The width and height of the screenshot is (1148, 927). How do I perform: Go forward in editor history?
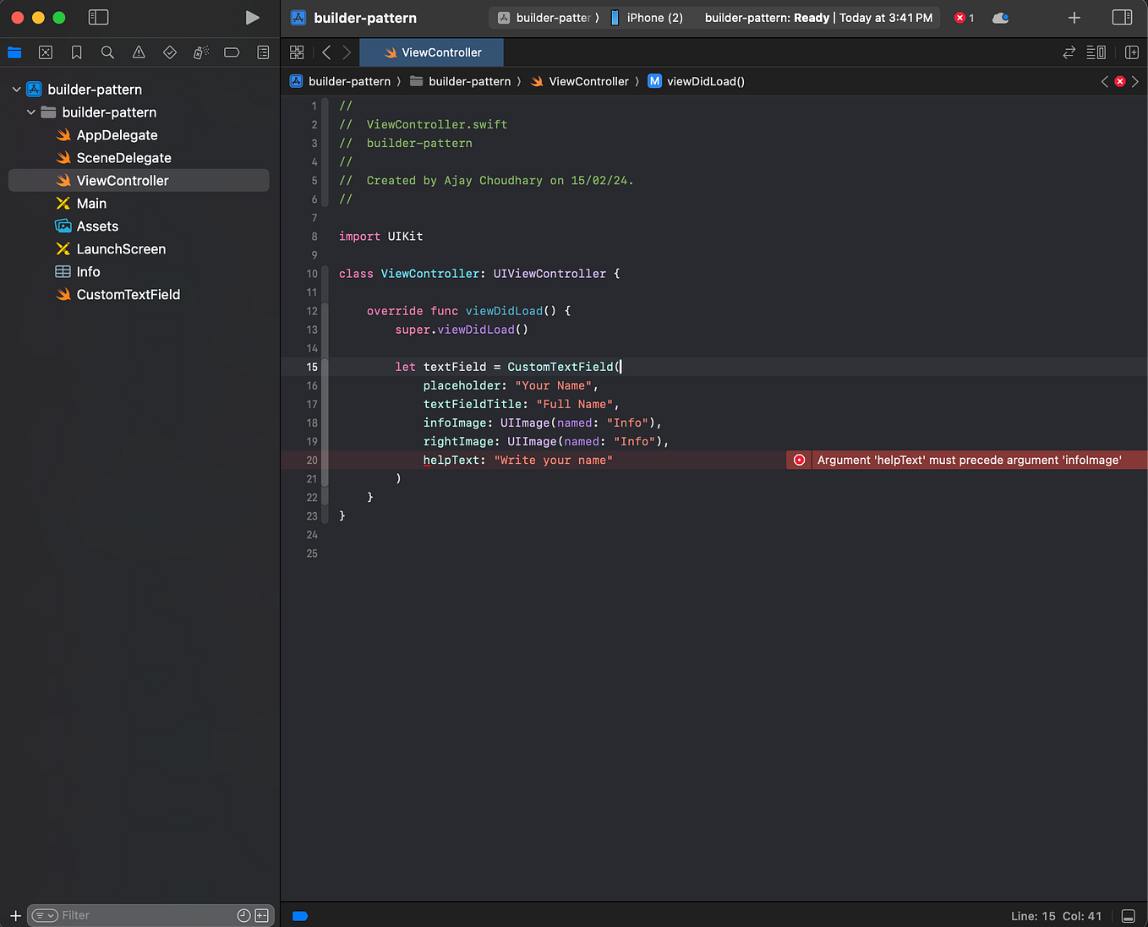pos(347,52)
